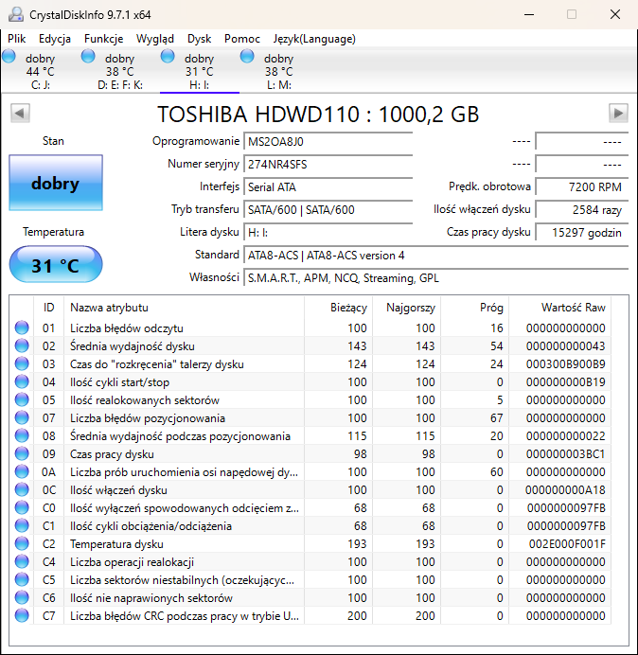This screenshot has height=655, width=638.
Task: Go to next disk with right arrow
Action: [618, 114]
